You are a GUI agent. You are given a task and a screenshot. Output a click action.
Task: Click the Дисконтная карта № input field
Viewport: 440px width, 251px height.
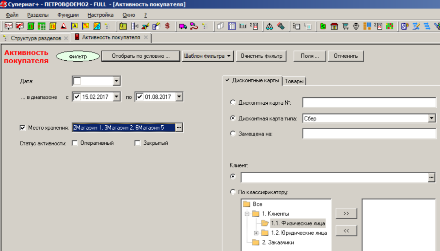(x=369, y=102)
